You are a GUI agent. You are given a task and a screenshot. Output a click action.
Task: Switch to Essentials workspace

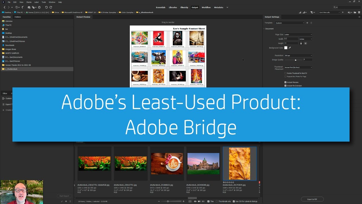(x=161, y=7)
